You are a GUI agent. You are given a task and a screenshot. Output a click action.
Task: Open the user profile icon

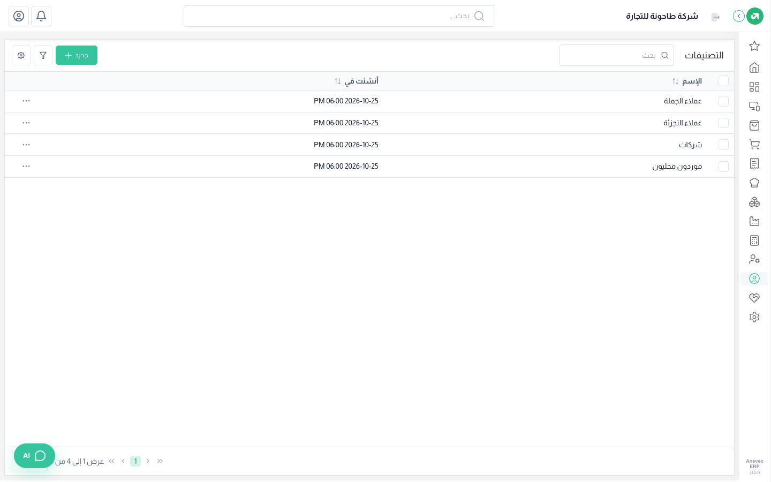19,16
